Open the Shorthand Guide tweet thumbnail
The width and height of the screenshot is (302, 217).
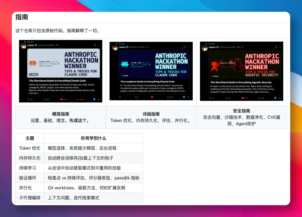pos(61,71)
